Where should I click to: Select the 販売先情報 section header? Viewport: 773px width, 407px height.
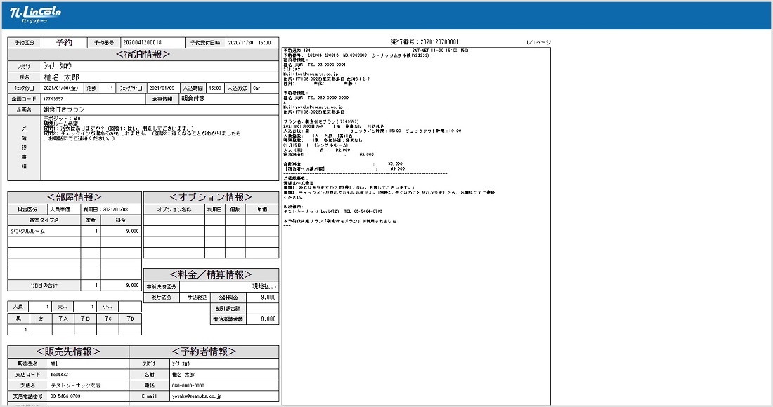point(68,352)
